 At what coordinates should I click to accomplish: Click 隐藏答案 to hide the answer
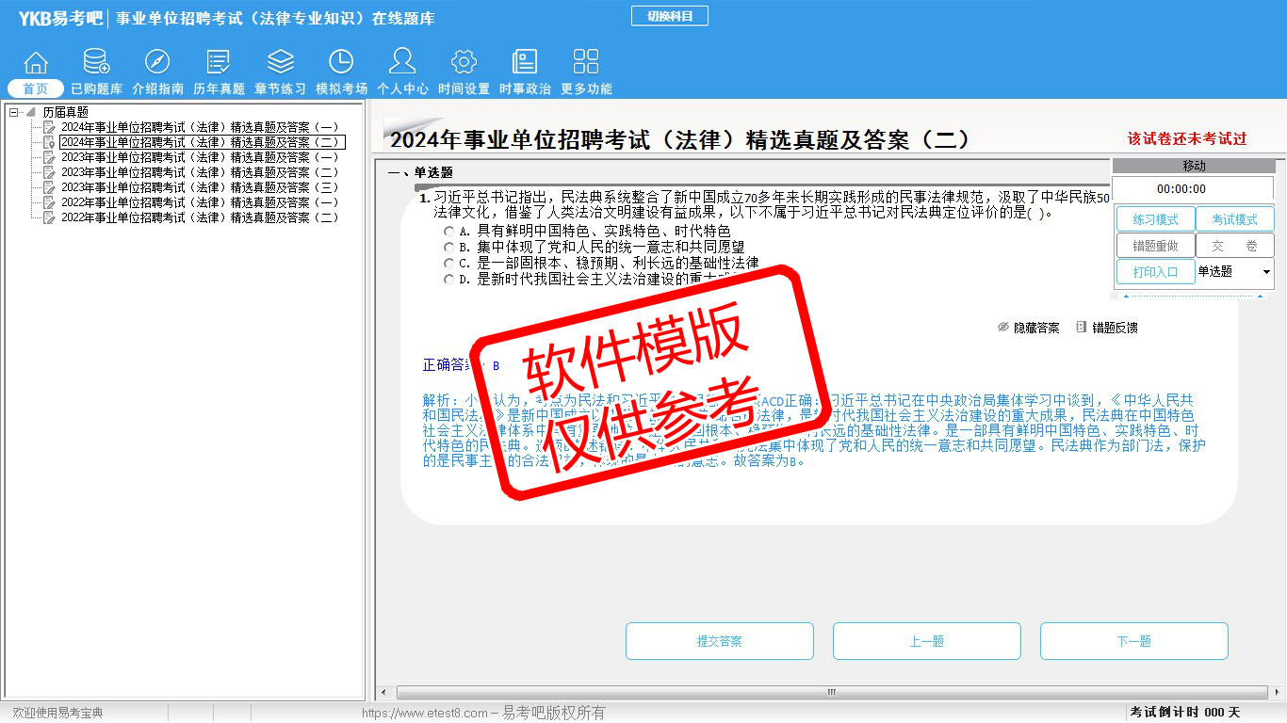click(1028, 328)
